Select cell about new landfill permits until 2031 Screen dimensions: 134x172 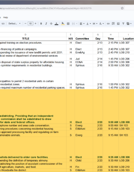click(33, 52)
